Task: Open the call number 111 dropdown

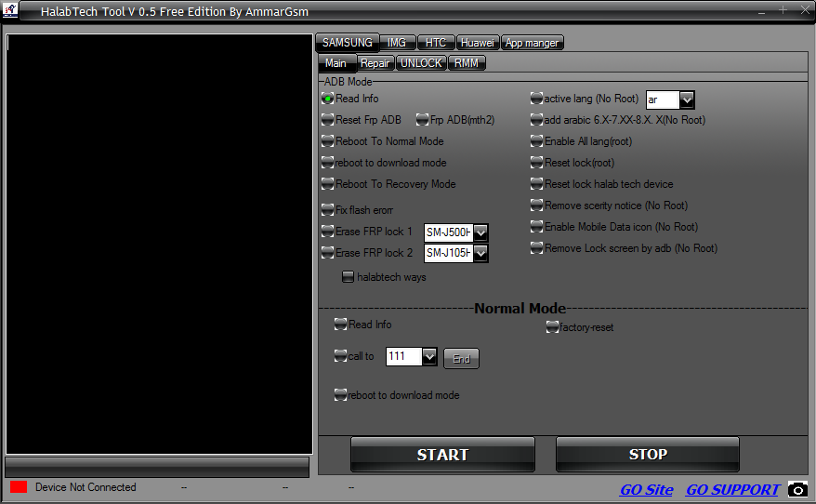Action: pos(428,357)
